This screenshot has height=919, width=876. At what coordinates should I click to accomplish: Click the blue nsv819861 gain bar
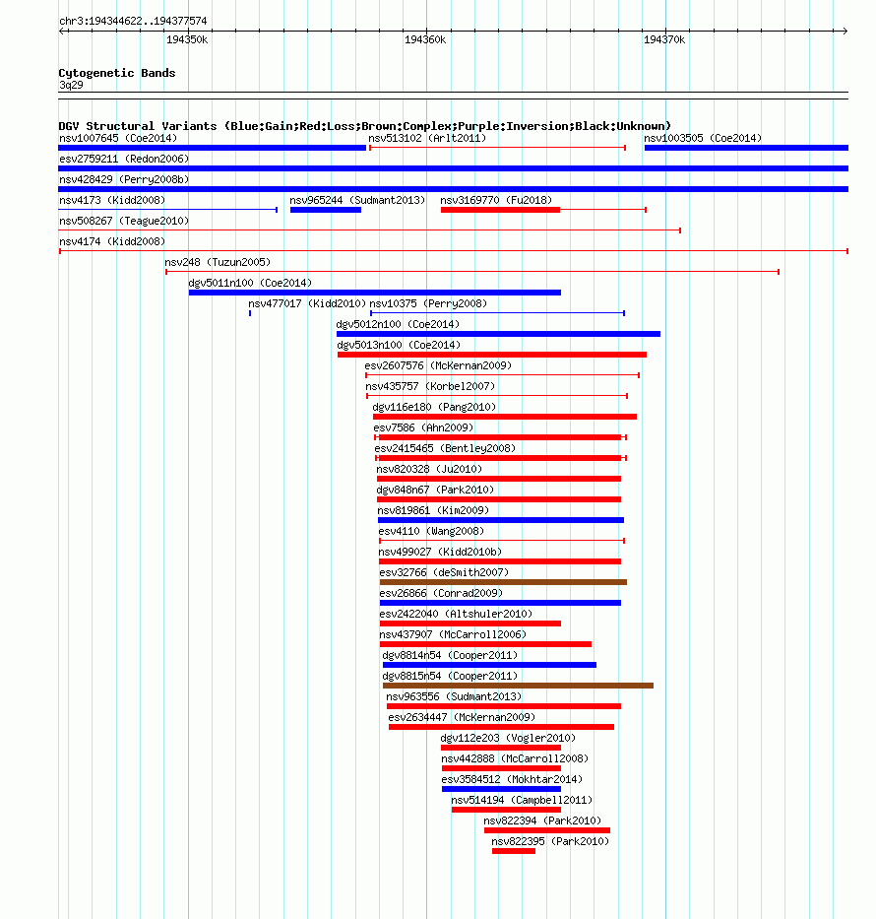tap(501, 520)
